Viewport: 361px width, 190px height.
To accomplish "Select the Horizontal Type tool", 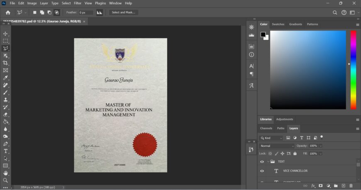I will [x=5, y=151].
